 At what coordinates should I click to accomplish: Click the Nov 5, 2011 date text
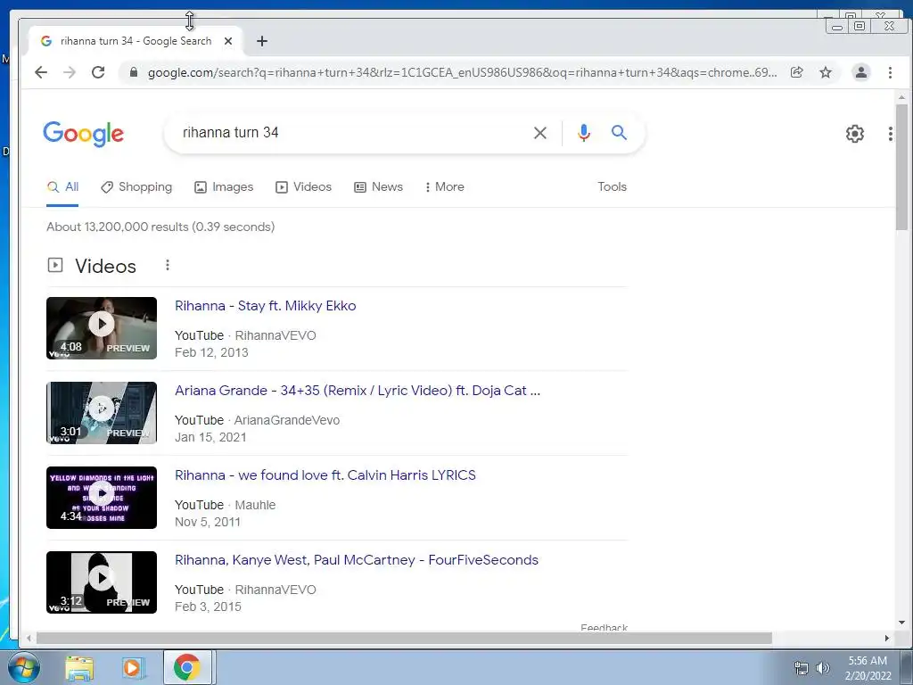(208, 522)
